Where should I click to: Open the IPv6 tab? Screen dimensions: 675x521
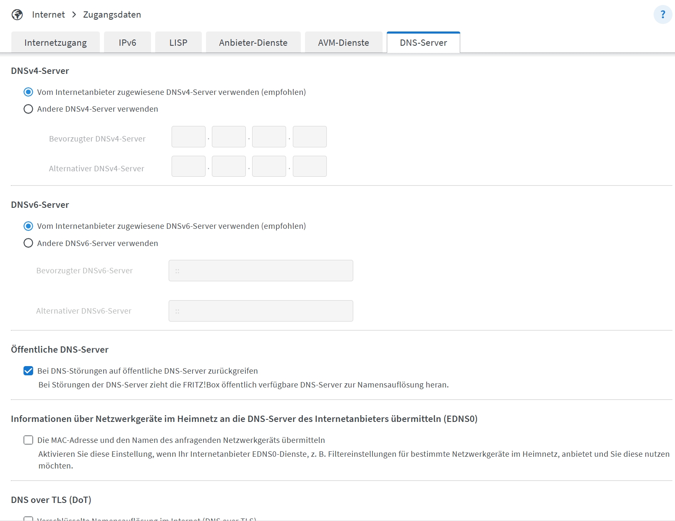point(127,42)
